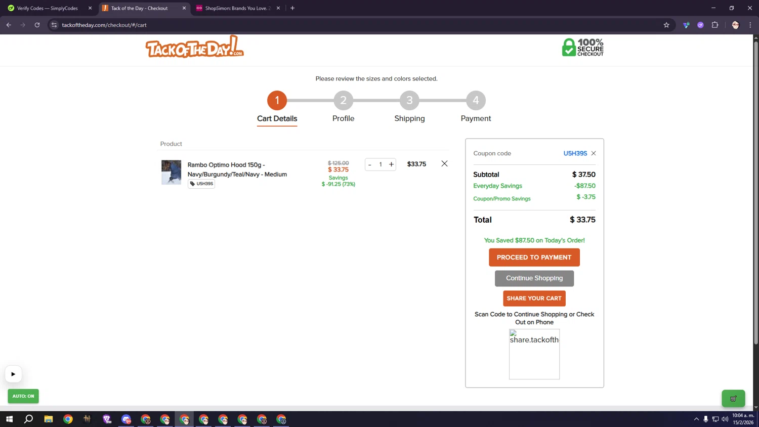
Task: Click the play button at bottom left
Action: pyautogui.click(x=13, y=374)
